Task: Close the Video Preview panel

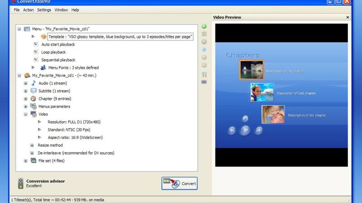Action: click(x=348, y=18)
